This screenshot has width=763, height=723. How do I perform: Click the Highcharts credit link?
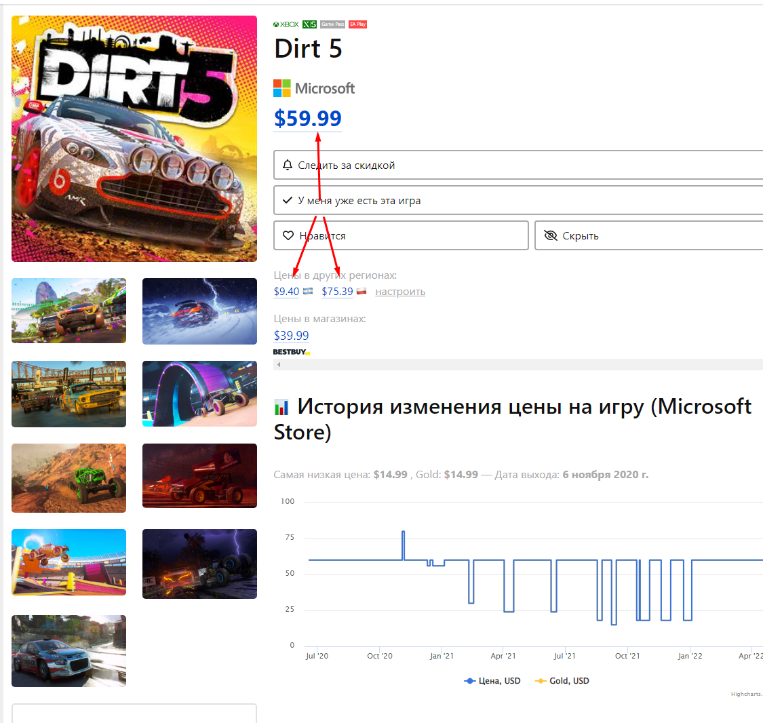click(747, 694)
